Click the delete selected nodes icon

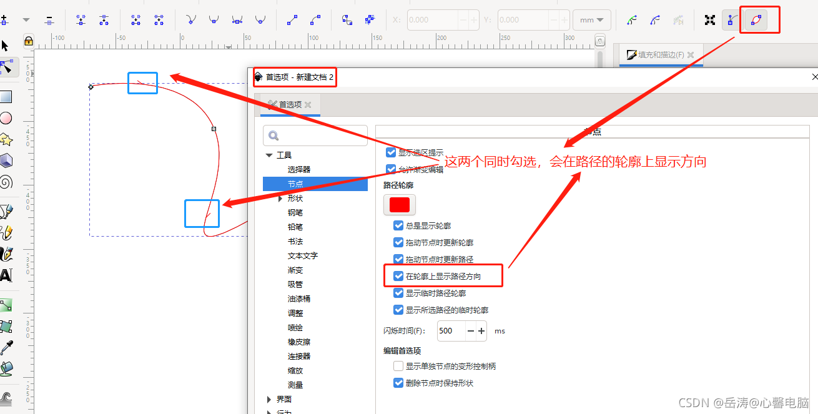tap(49, 20)
